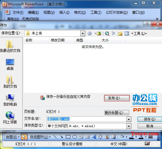Open the Views icon in dialog toolbar
Screen dimensions: 162x149
(x=127, y=33)
